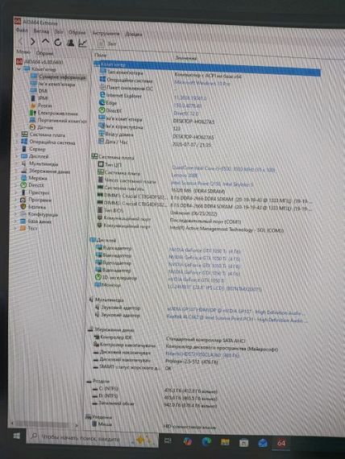Click the DirectX row icon in details list
Screen dimensions: 345x459
102,110
